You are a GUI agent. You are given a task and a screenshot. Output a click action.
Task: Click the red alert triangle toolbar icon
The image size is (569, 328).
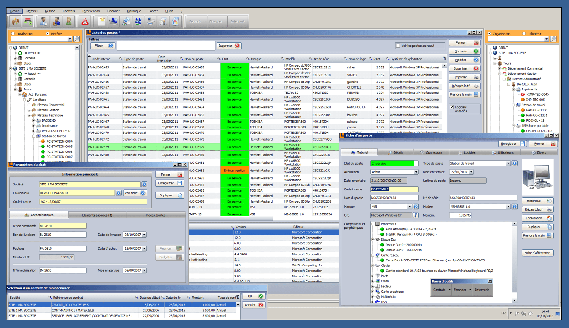(x=84, y=22)
